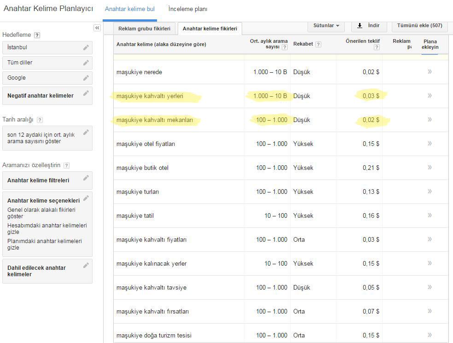
Task: Click the İndir download button
Action: coord(368,25)
